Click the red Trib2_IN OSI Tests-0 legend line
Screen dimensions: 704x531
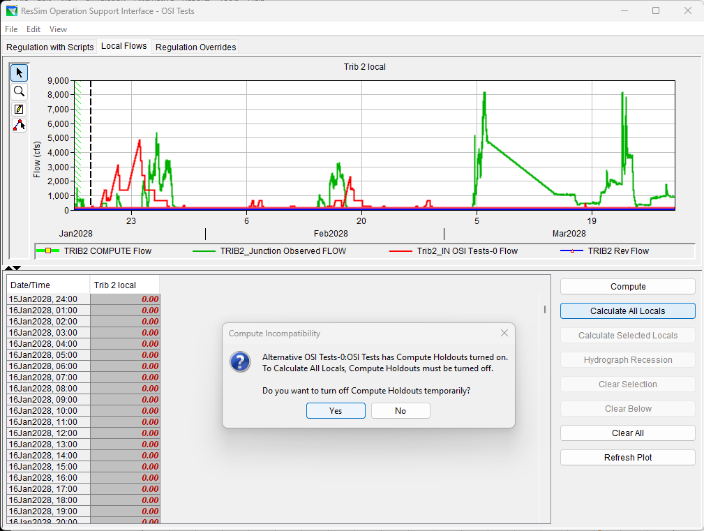[x=402, y=251]
